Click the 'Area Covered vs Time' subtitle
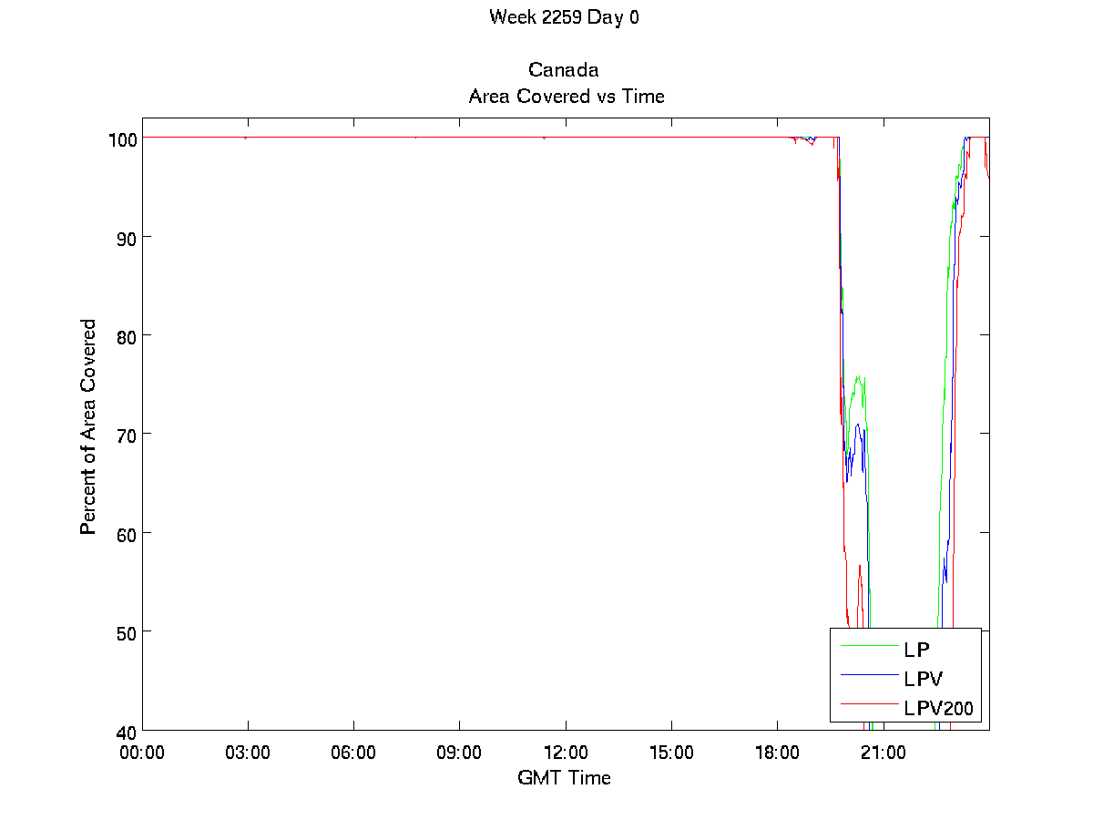The width and height of the screenshot is (1093, 820). click(x=566, y=96)
